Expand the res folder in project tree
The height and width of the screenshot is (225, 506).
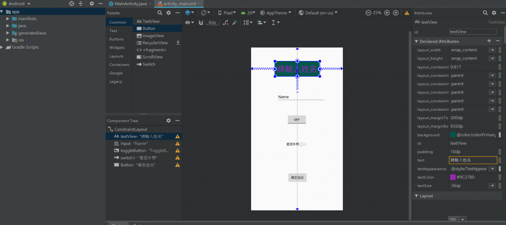8,40
